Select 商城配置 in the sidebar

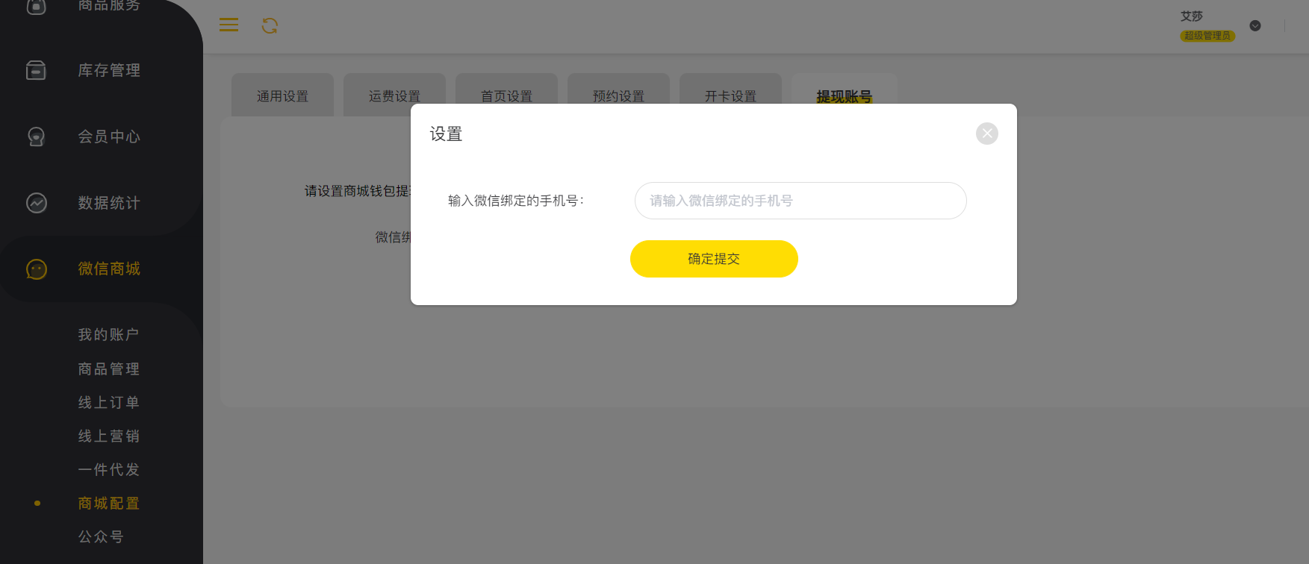pyautogui.click(x=109, y=504)
